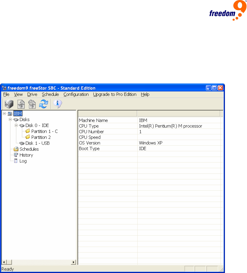The image size is (247, 273).
Task: Click the safe backup toolbar icon
Action: (9, 104)
